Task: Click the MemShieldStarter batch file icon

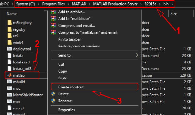Action: [x=9, y=95]
